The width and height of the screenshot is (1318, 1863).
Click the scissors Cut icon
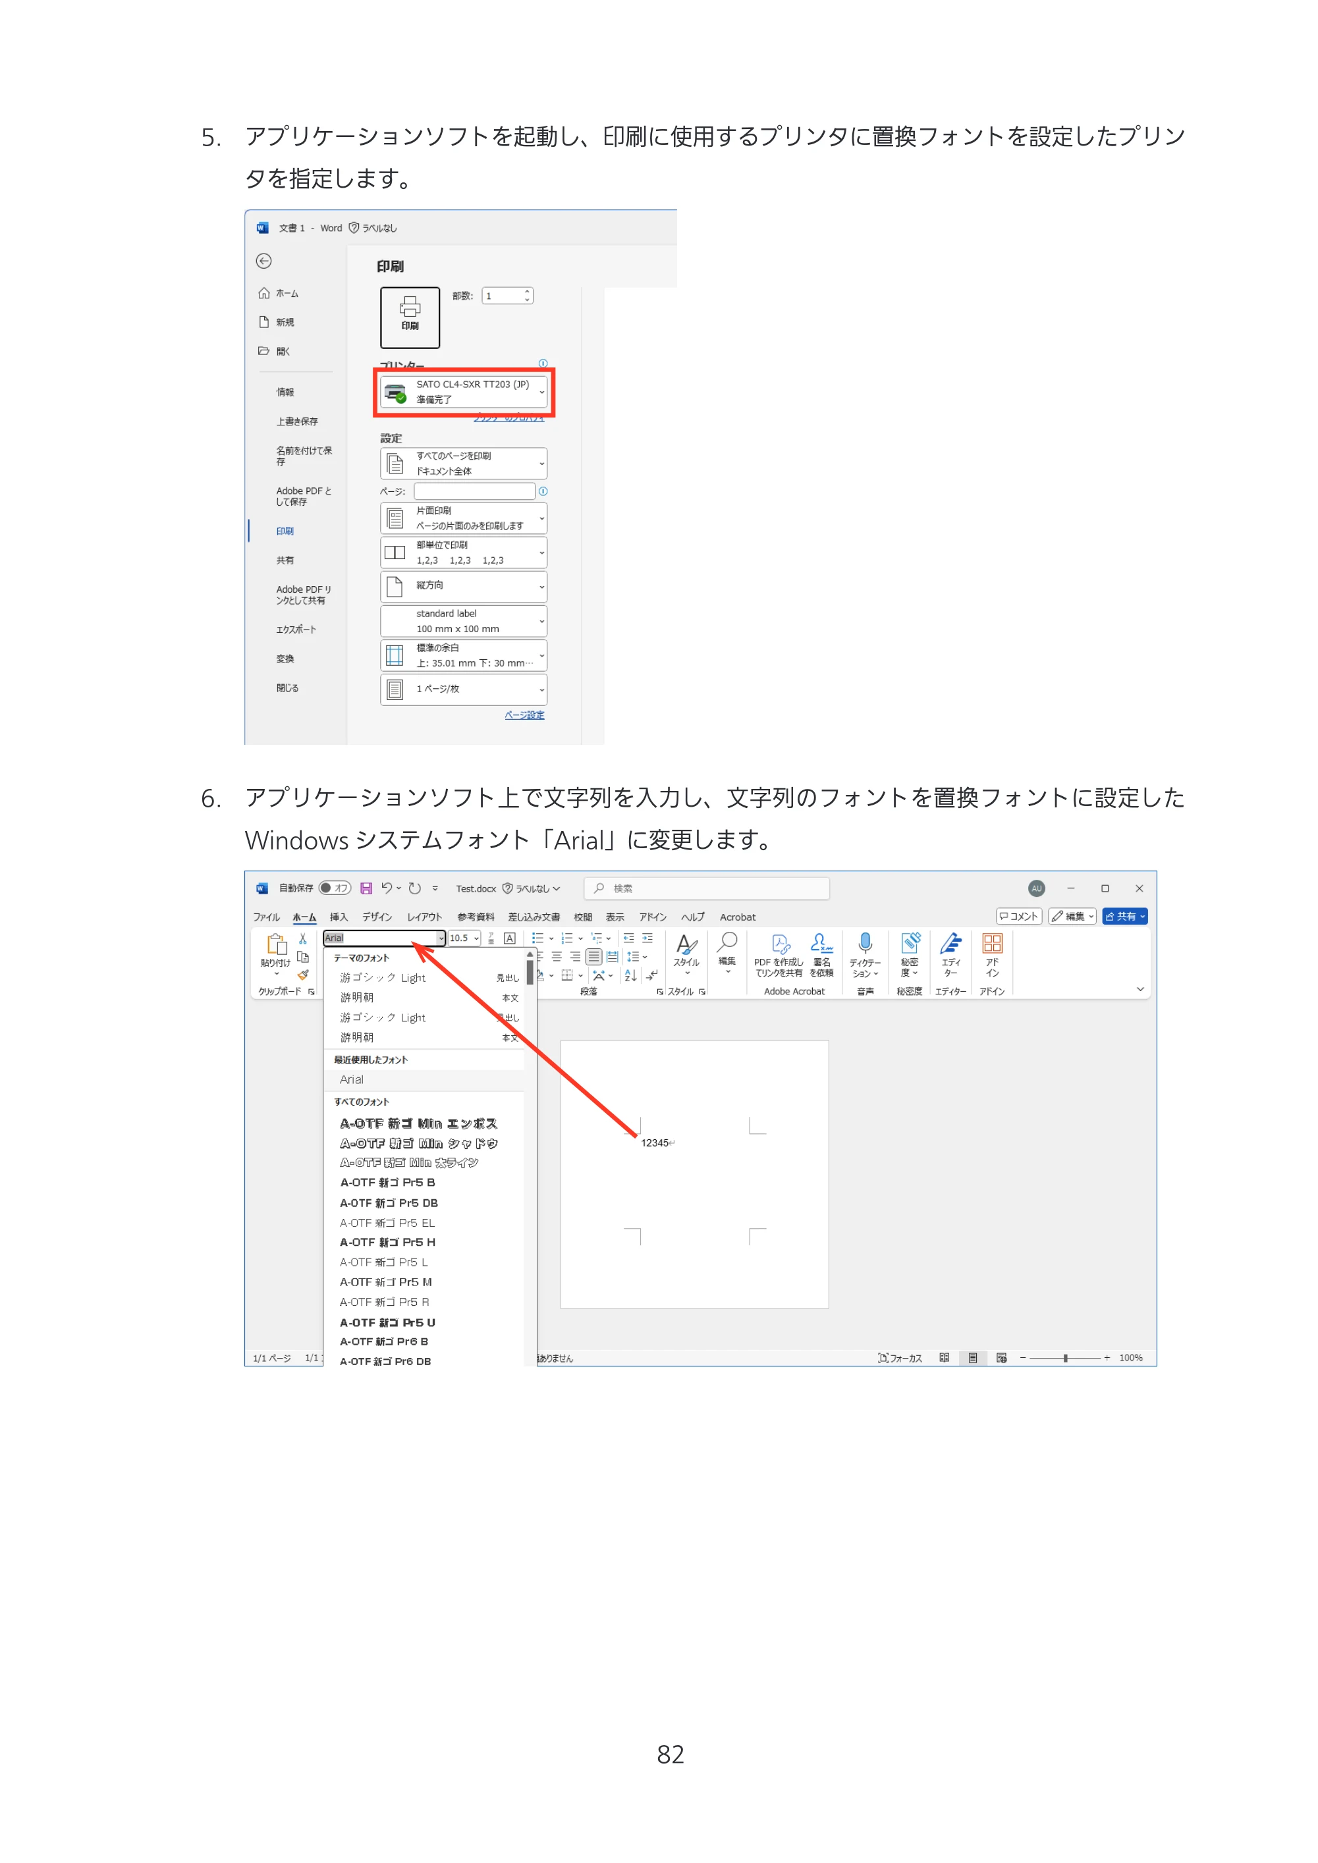303,939
